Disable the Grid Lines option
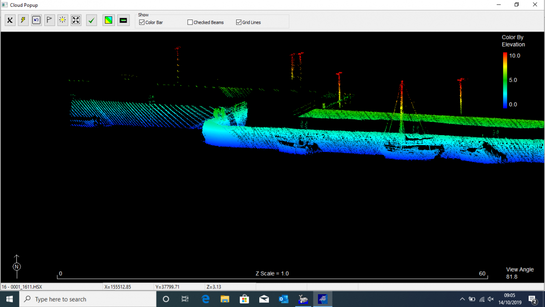Image resolution: width=545 pixels, height=307 pixels. pos(238,22)
